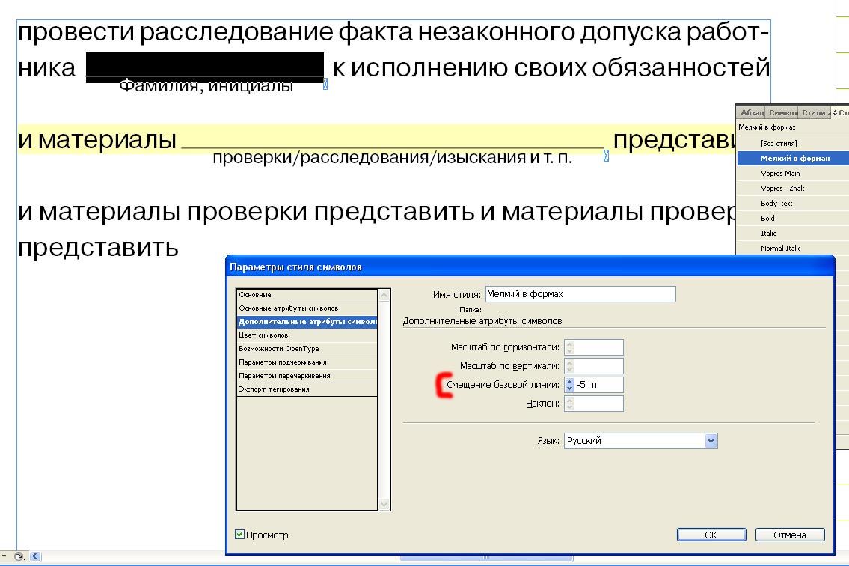This screenshot has width=849, height=566.
Task: Open the preflight status menu icon
Action: point(19,556)
